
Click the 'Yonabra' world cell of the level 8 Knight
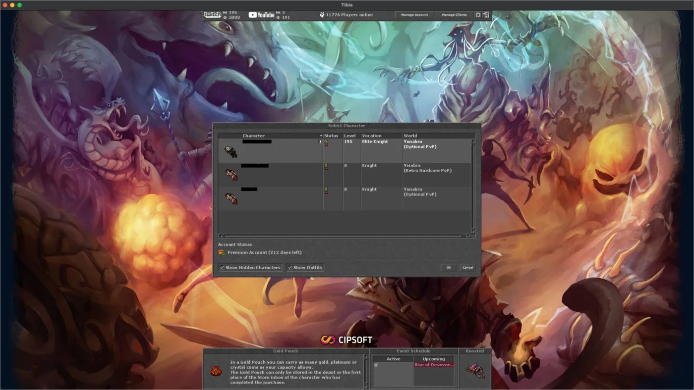click(x=420, y=192)
